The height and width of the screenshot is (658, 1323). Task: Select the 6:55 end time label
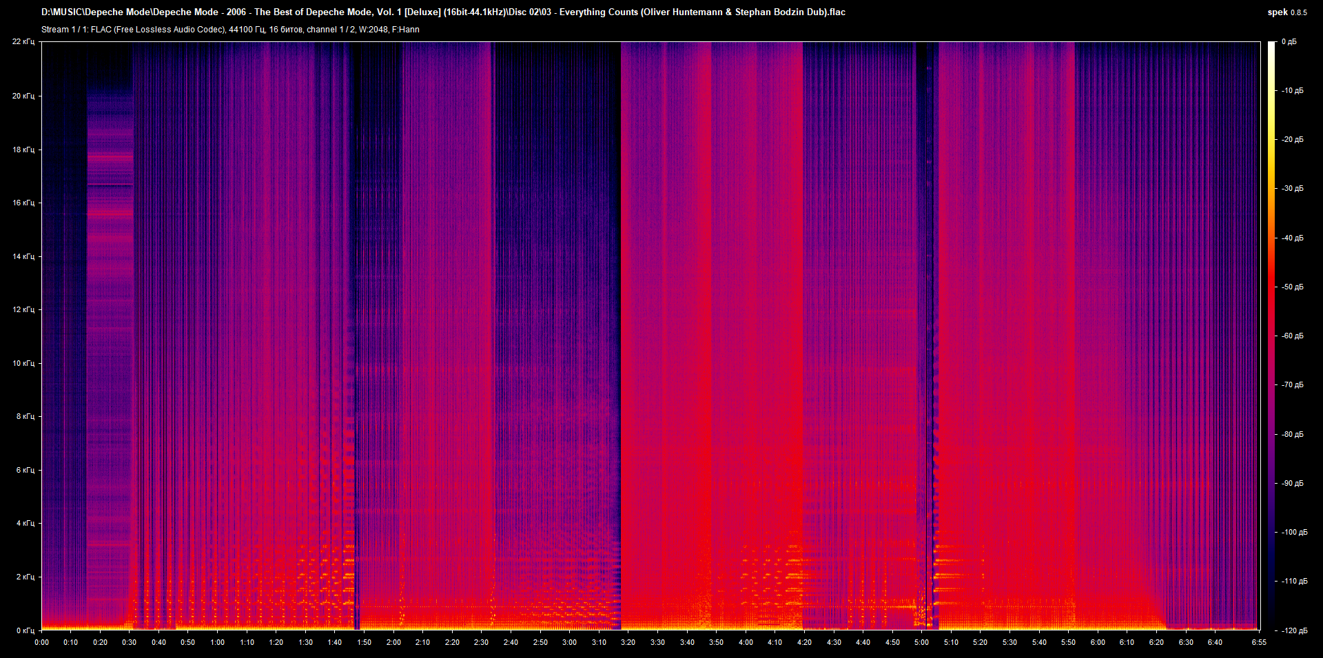coord(1259,642)
